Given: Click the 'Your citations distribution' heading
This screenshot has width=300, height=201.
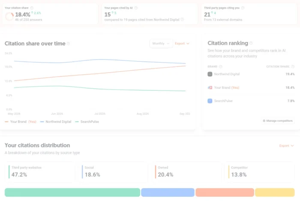Looking at the screenshot, I should click(37, 145).
